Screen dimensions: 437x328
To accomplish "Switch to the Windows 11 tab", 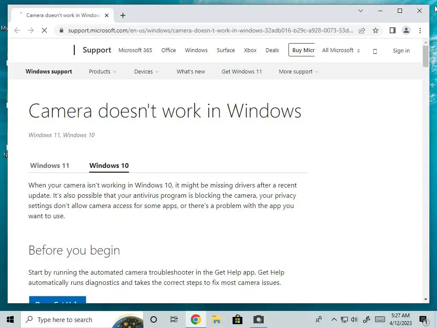I will (x=50, y=165).
